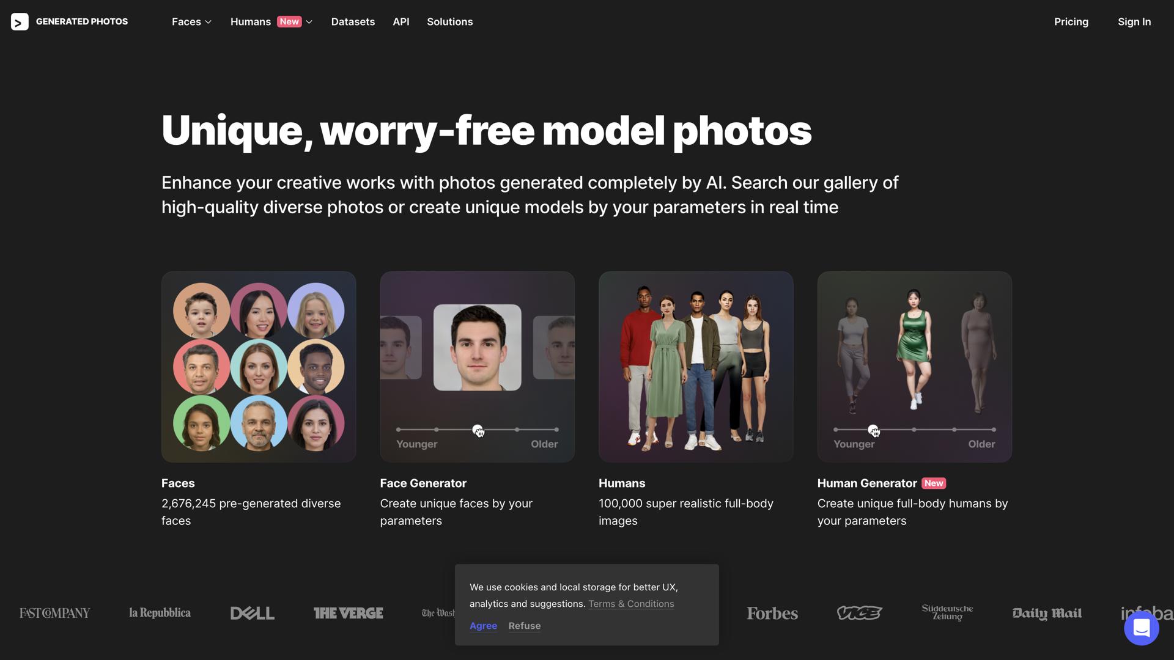The width and height of the screenshot is (1174, 660).
Task: Click the Dell logo
Action: pos(252,613)
